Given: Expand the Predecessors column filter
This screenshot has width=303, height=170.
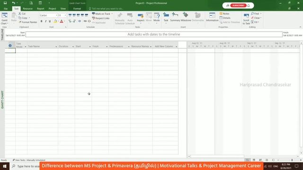Looking at the screenshot, I should pyautogui.click(x=128, y=47).
